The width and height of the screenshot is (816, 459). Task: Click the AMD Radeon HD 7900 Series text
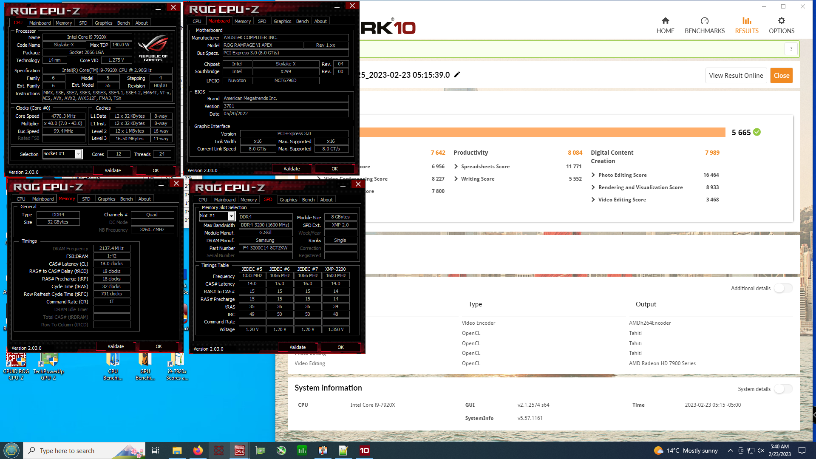(x=662, y=363)
